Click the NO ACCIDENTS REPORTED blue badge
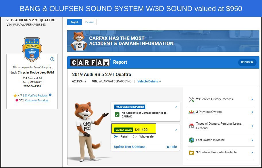 [x=130, y=107]
